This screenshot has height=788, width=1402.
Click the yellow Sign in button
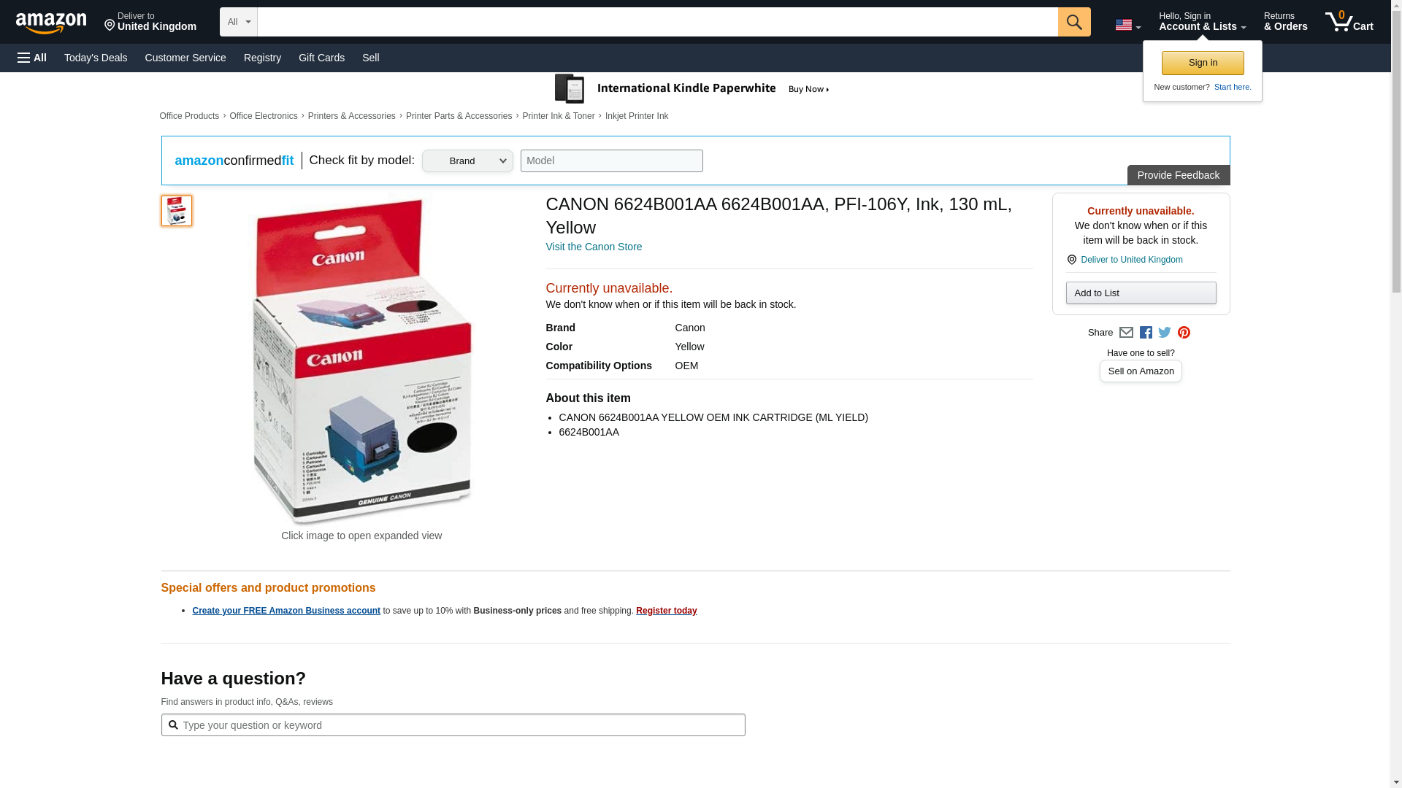1203,63
